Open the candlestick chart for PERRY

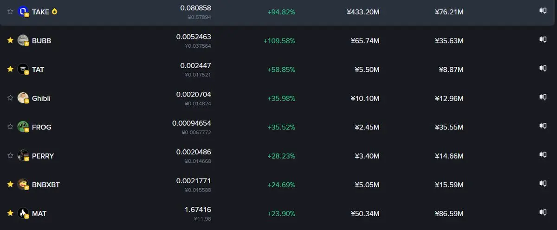point(542,154)
